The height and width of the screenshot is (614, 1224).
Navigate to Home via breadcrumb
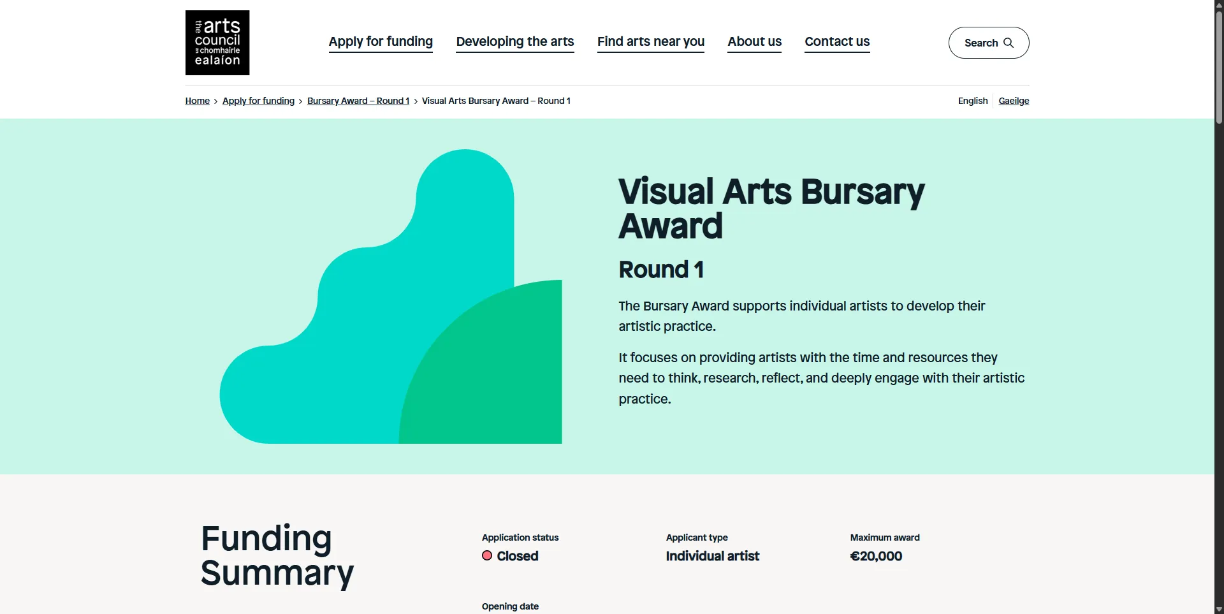pyautogui.click(x=197, y=101)
